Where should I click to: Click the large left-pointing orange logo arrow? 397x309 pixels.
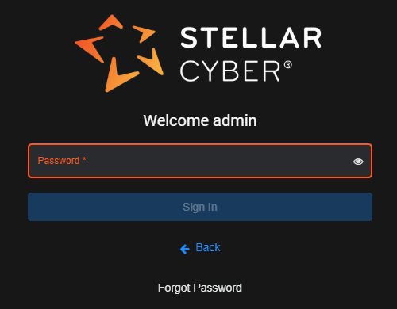click(90, 49)
